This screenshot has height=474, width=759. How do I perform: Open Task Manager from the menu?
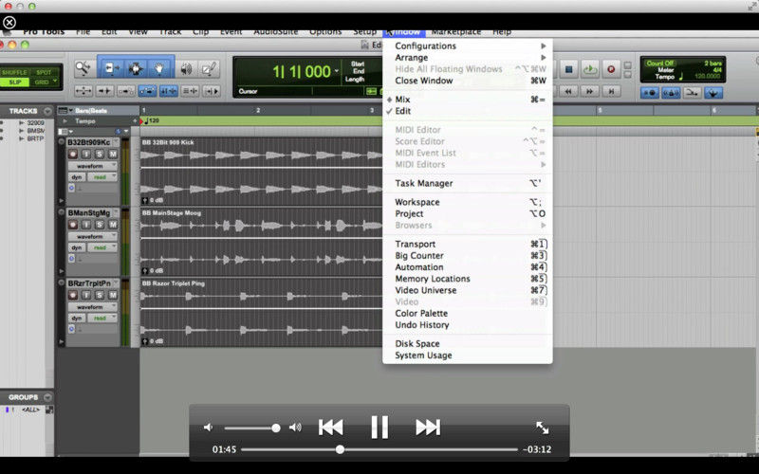468,183
